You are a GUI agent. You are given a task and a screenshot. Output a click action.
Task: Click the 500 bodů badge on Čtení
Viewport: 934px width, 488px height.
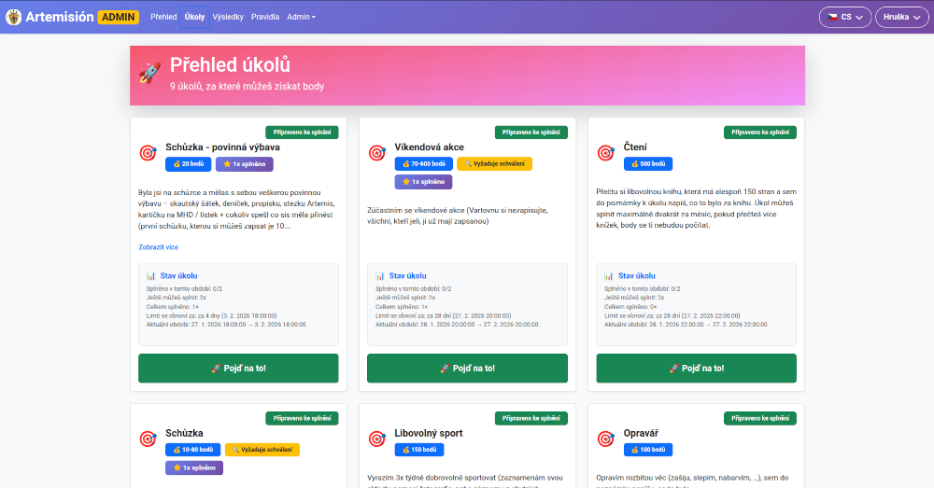[x=647, y=164]
